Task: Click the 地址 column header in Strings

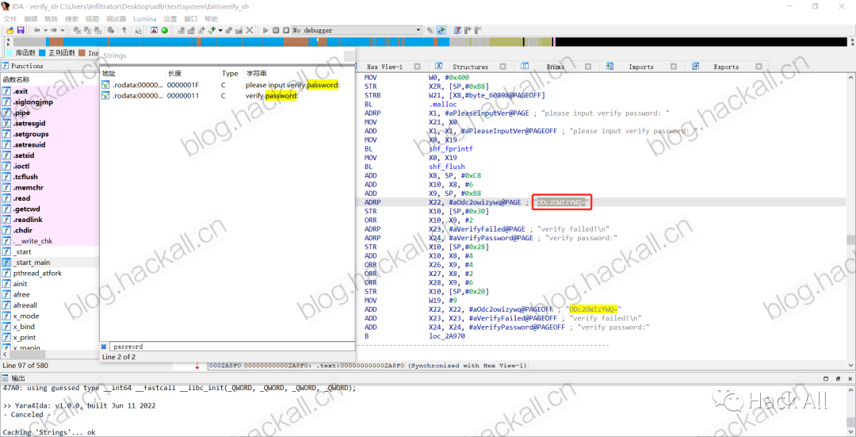Action: tap(132, 73)
